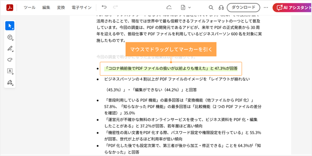Click the line starting 「運営元が不確かな無料の
312x156 pixels.
click(181, 119)
